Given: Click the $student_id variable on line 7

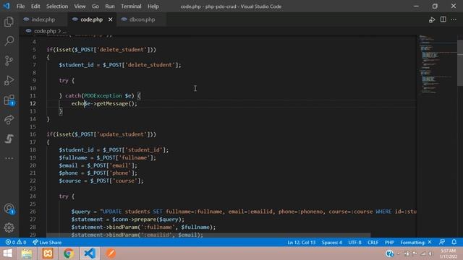Looking at the screenshot, I should point(76,65).
